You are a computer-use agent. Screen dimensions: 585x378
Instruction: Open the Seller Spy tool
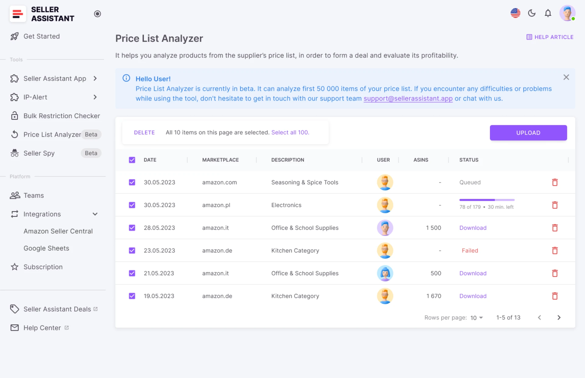pos(39,153)
